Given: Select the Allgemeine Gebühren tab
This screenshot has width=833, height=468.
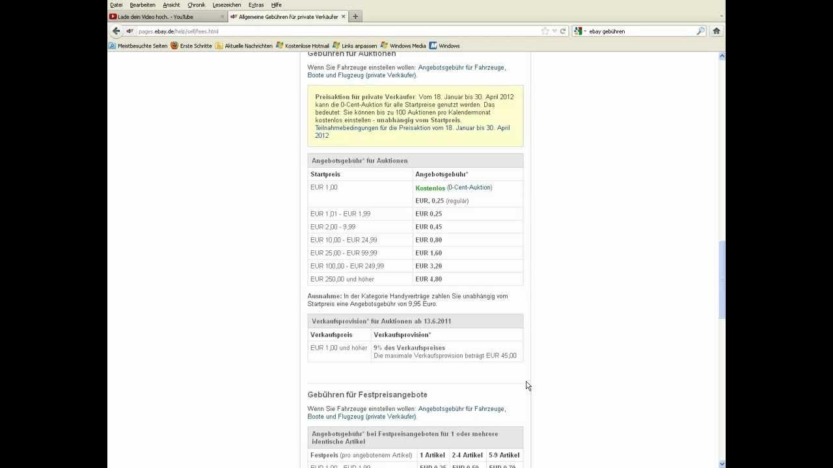Looking at the screenshot, I should [288, 17].
